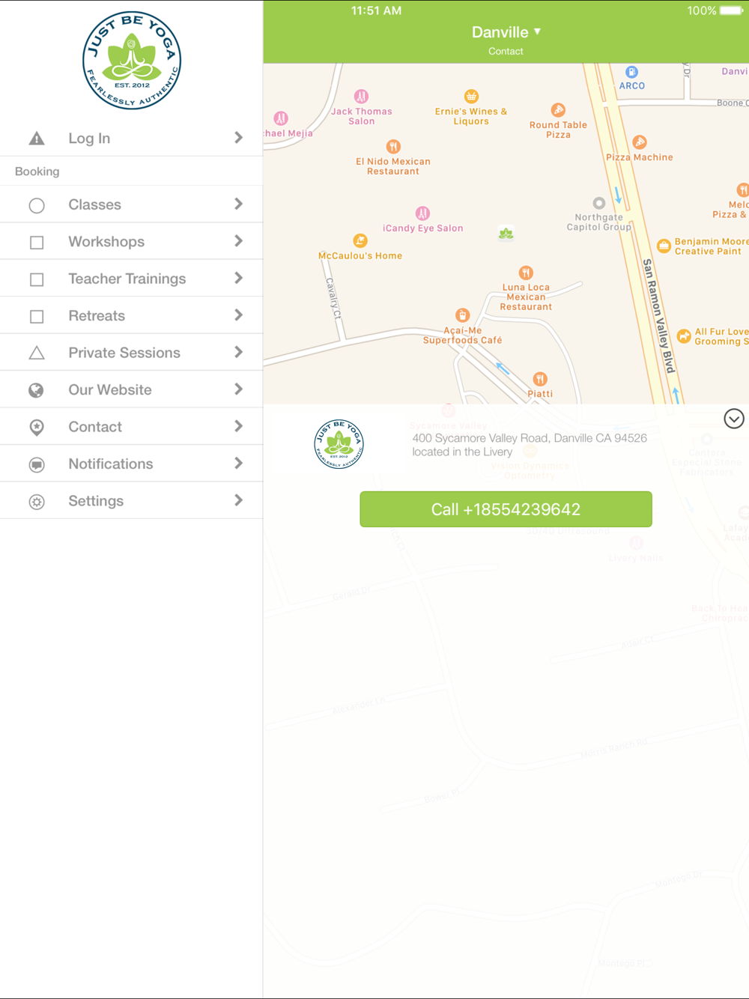Tap the Round Table Pizza map pin
The width and height of the screenshot is (749, 999).
[x=558, y=110]
